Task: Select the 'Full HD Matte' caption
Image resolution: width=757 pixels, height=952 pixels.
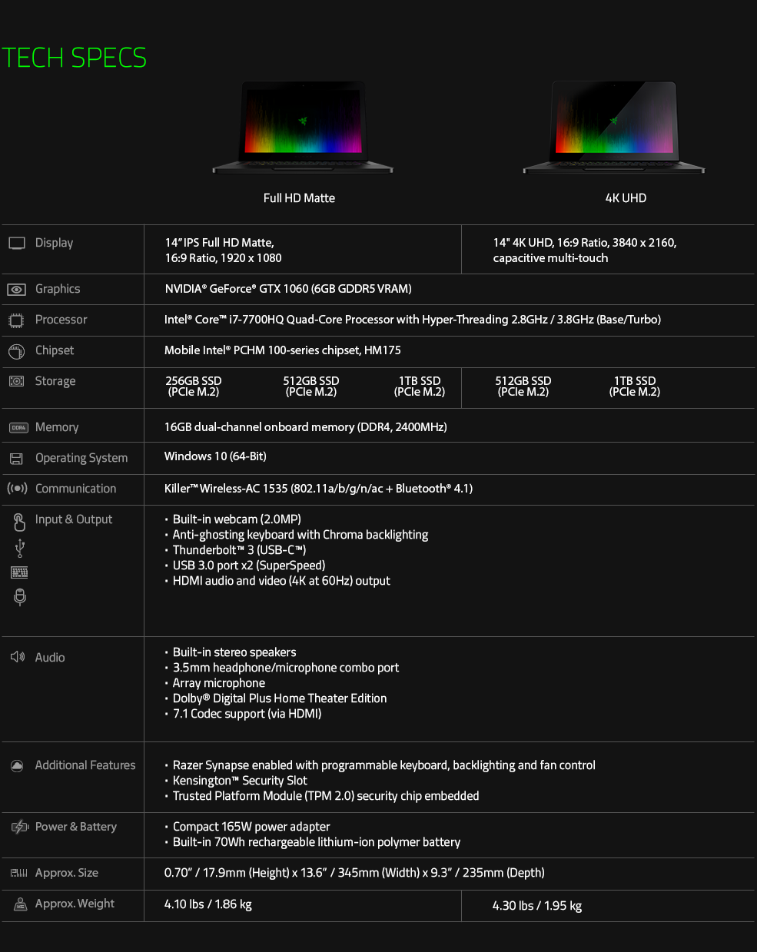Action: tap(299, 198)
